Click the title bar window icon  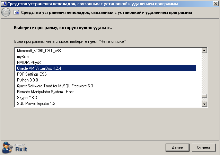pos(3,4)
